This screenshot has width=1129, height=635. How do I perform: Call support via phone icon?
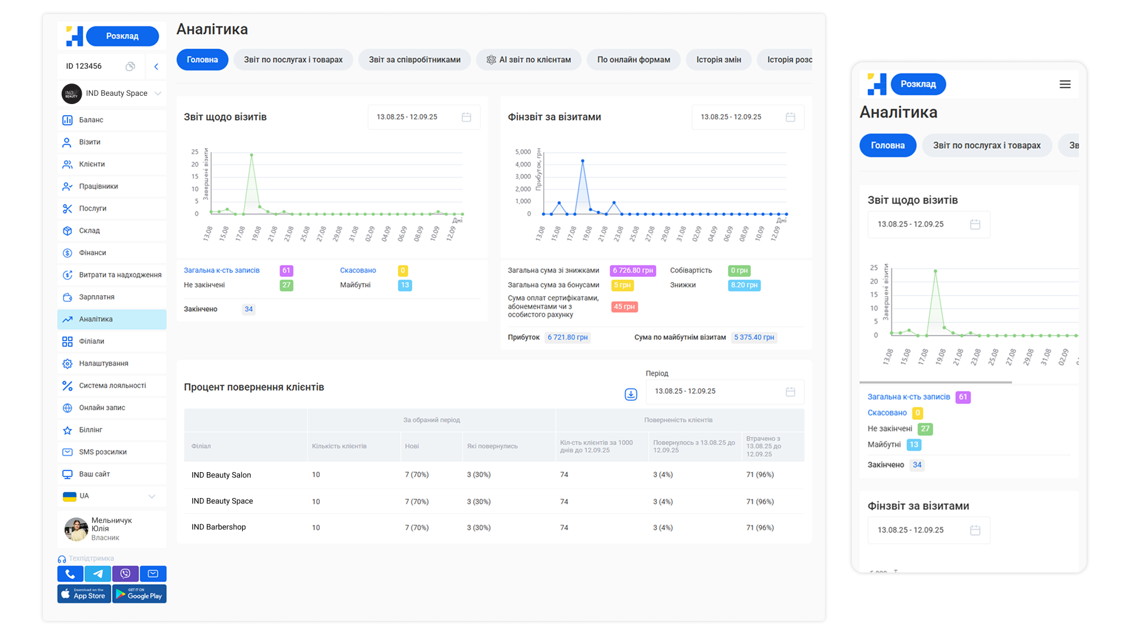coord(70,573)
